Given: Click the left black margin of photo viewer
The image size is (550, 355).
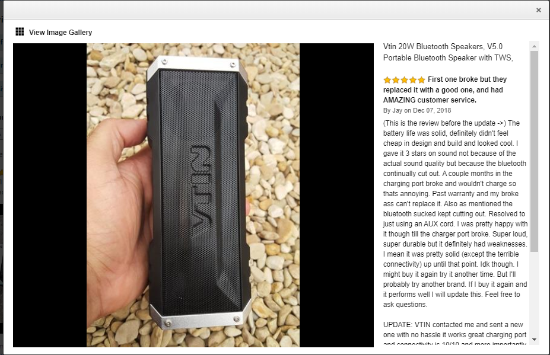Looking at the screenshot, I should pyautogui.click(x=50, y=195).
